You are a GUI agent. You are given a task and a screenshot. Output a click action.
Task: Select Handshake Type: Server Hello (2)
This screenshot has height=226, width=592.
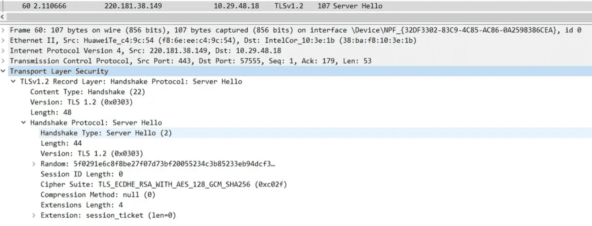(106, 133)
